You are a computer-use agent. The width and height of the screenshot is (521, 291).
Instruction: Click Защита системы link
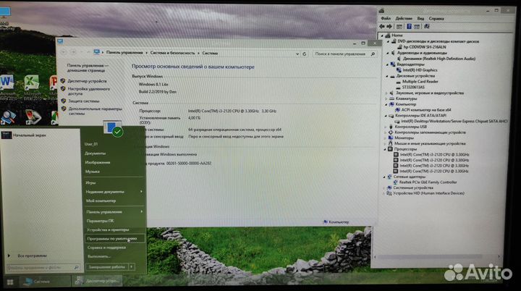84,101
